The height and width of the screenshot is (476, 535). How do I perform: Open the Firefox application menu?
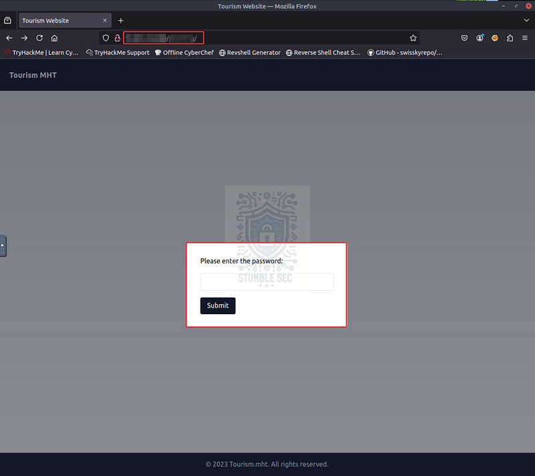(525, 38)
